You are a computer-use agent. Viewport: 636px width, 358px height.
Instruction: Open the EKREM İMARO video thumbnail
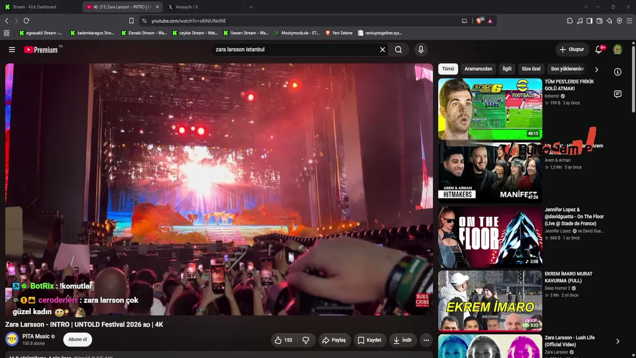pyautogui.click(x=490, y=301)
